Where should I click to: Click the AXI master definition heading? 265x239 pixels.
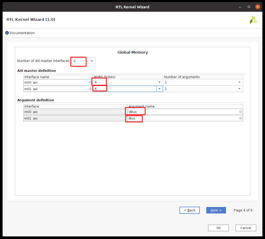[x=37, y=71]
